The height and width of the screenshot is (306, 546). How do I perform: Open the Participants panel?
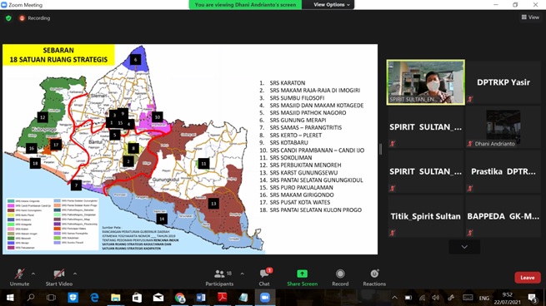(219, 278)
